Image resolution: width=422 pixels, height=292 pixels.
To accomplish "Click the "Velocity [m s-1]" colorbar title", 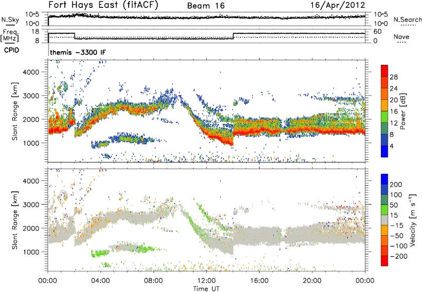I will (413, 220).
